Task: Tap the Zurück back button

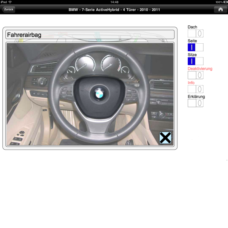Action: (9, 9)
